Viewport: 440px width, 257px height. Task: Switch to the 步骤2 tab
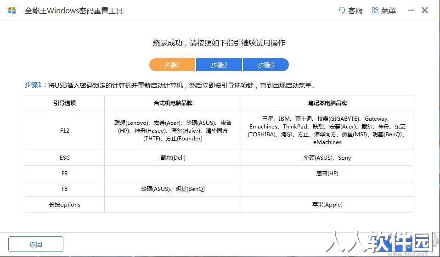tap(219, 65)
